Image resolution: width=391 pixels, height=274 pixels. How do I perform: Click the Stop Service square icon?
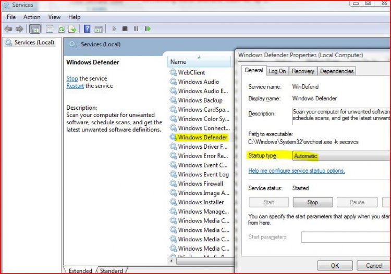coord(125,29)
